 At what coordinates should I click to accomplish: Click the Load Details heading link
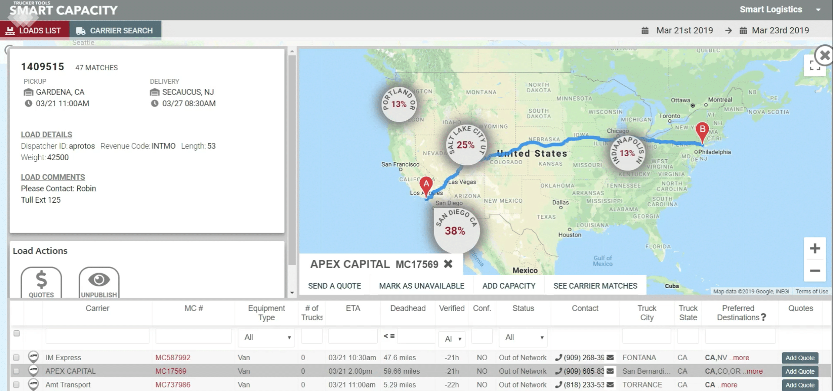coord(46,135)
